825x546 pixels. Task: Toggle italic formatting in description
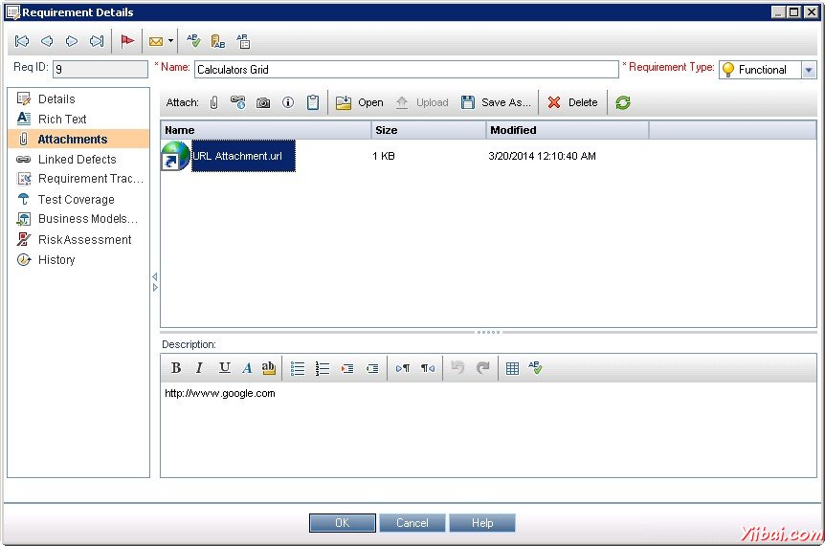[x=199, y=368]
